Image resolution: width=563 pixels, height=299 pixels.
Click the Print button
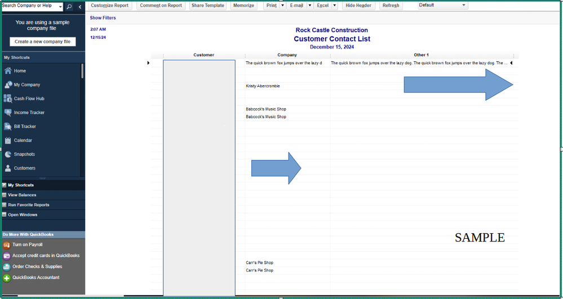point(272,6)
